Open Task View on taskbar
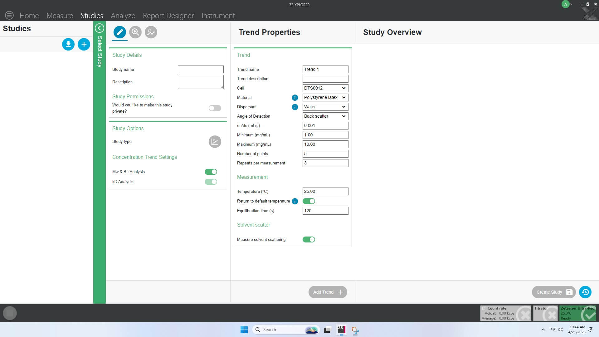 click(327, 330)
